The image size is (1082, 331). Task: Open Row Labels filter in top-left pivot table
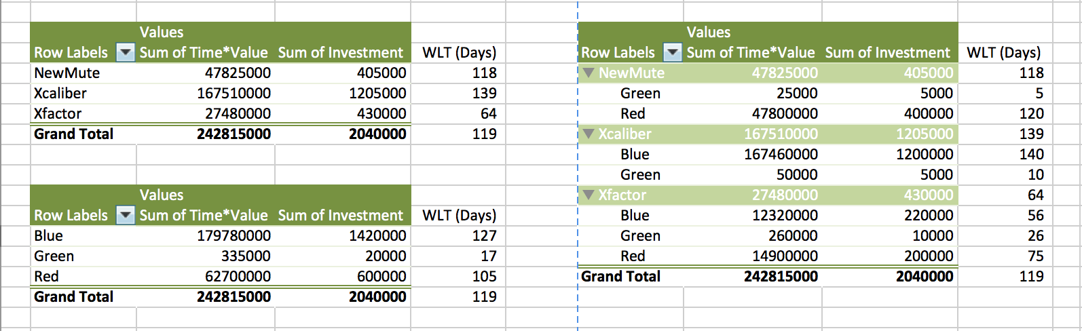point(126,52)
